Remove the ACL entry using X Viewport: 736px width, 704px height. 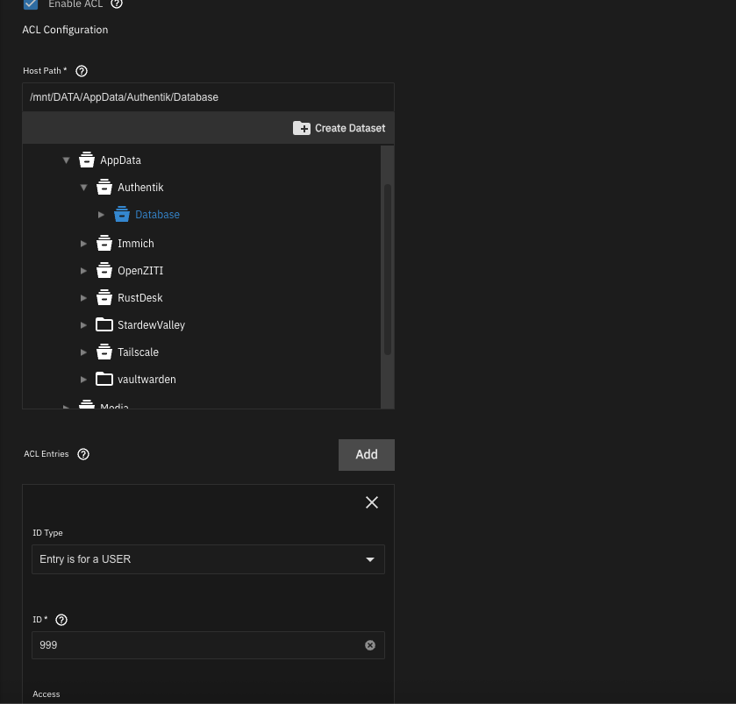[371, 502]
